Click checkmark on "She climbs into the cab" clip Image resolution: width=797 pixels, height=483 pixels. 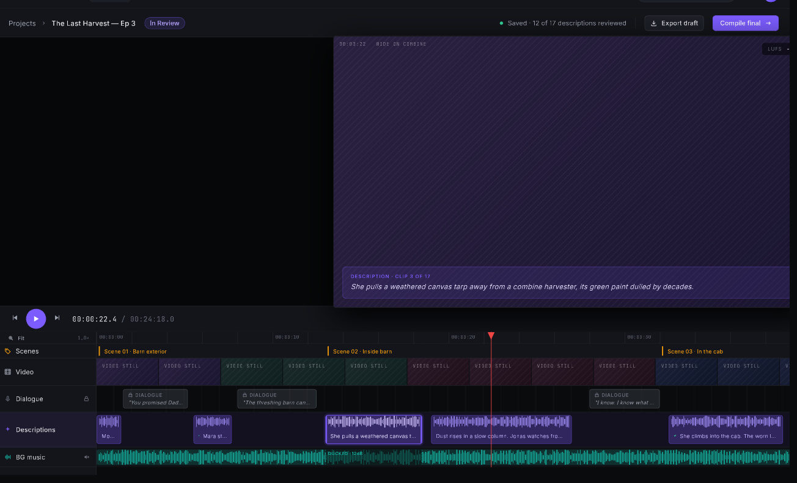point(675,436)
